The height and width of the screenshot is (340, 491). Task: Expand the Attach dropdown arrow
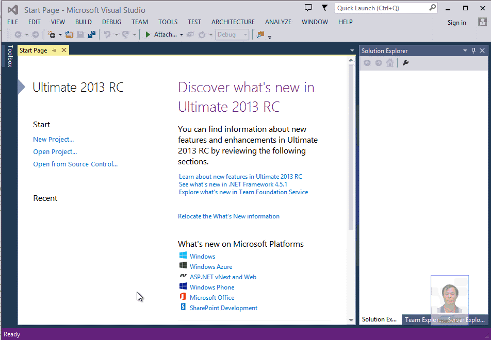pyautogui.click(x=182, y=35)
